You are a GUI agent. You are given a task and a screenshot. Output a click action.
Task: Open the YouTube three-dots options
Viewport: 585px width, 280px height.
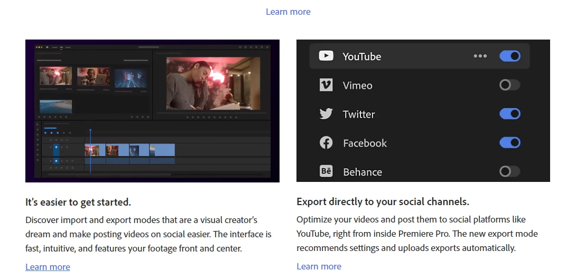[x=480, y=56]
